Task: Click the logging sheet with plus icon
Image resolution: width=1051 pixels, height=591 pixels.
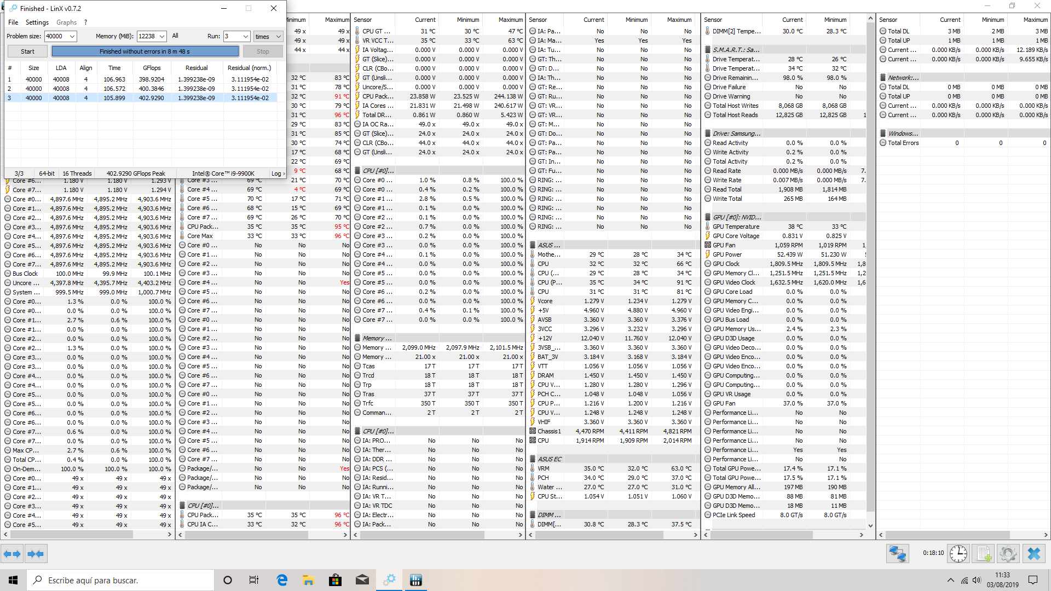Action: click(984, 554)
